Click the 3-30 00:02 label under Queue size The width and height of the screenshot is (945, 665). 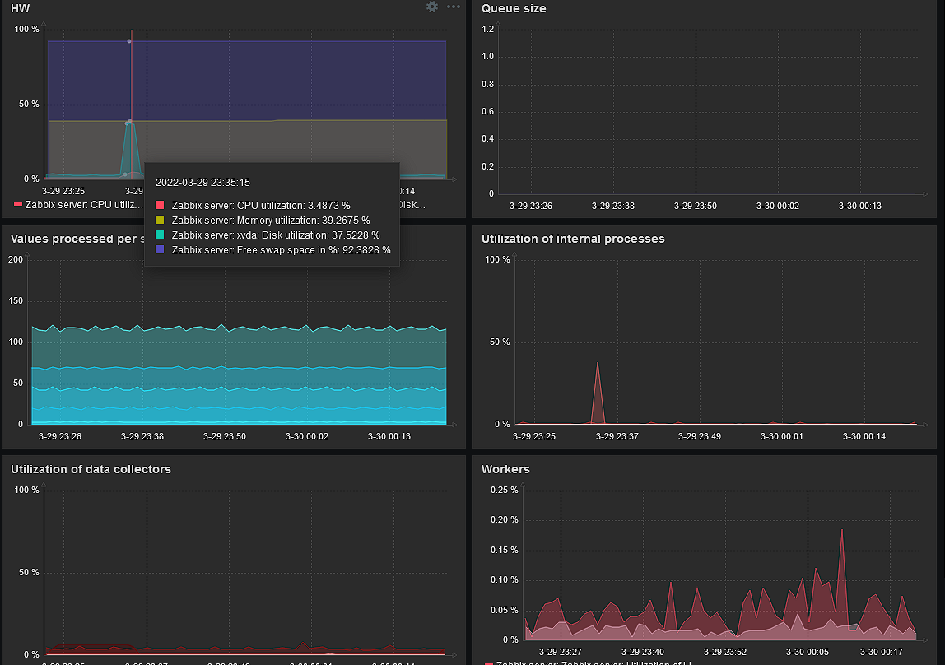[777, 206]
